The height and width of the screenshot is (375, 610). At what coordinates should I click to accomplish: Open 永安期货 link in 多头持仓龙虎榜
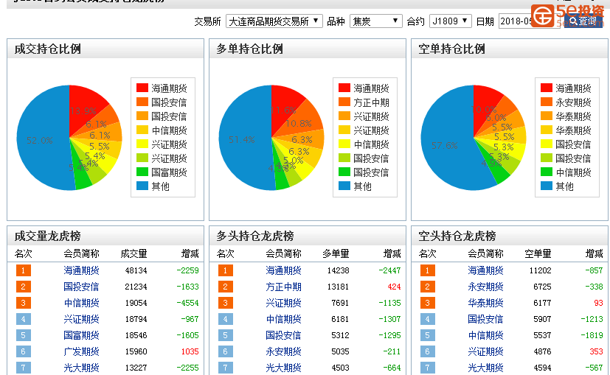283,351
